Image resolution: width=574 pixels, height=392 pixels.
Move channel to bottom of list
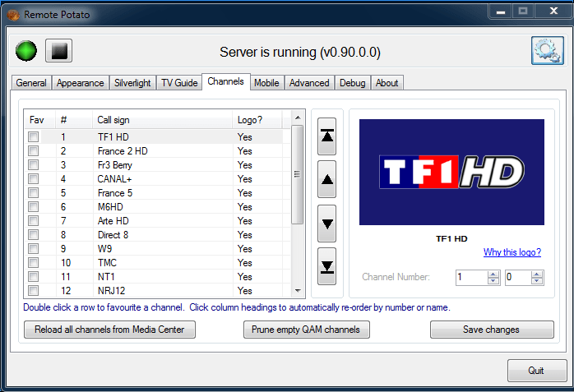327,266
